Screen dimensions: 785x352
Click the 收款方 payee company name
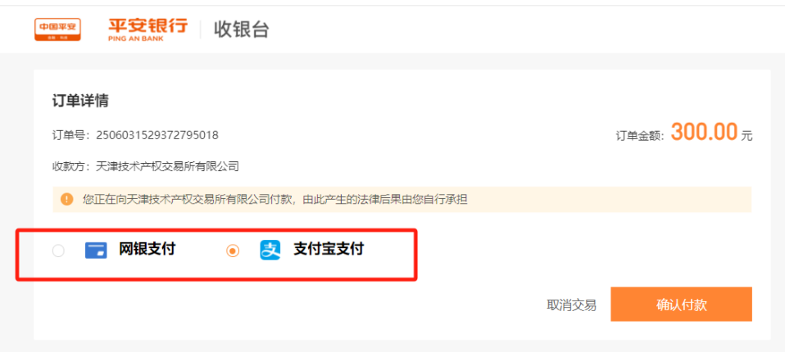[x=167, y=166]
